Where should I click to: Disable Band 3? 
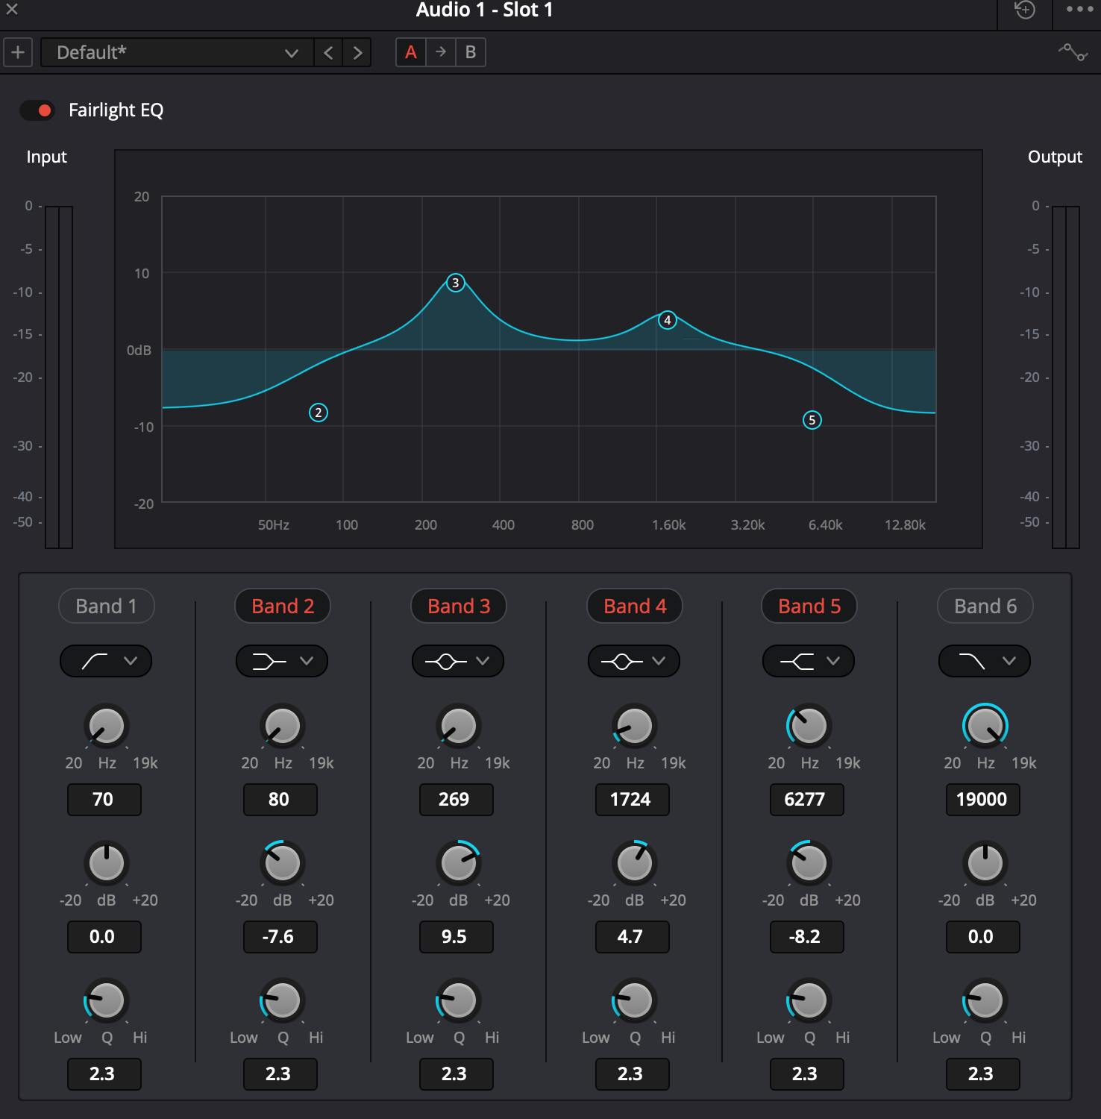click(x=459, y=606)
